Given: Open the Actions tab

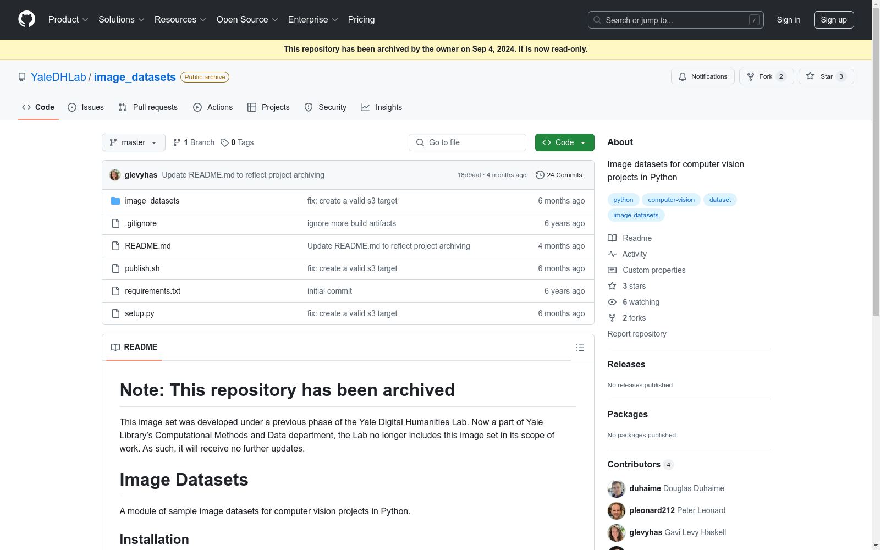Looking at the screenshot, I should (213, 107).
